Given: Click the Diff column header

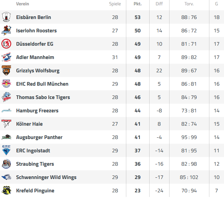Looking at the screenshot, I should 159,4.
